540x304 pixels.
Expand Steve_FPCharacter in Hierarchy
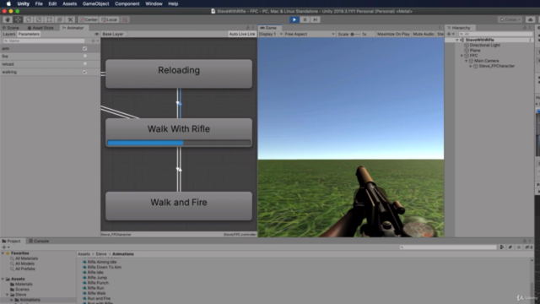coord(471,66)
